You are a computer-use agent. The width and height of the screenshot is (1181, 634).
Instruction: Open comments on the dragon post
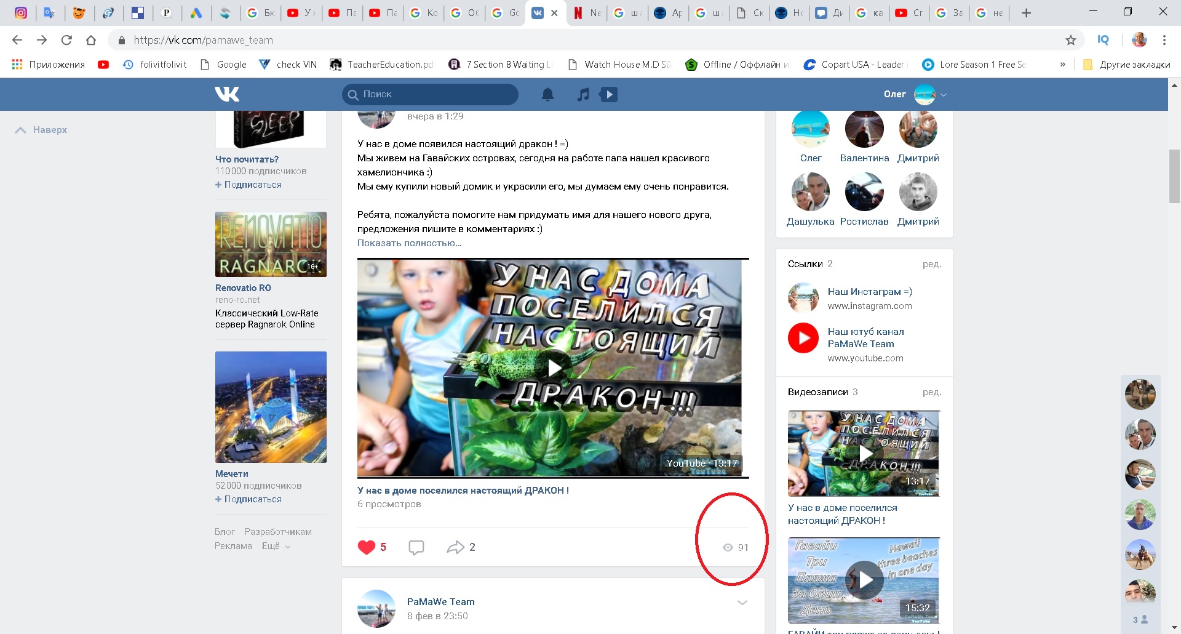416,547
